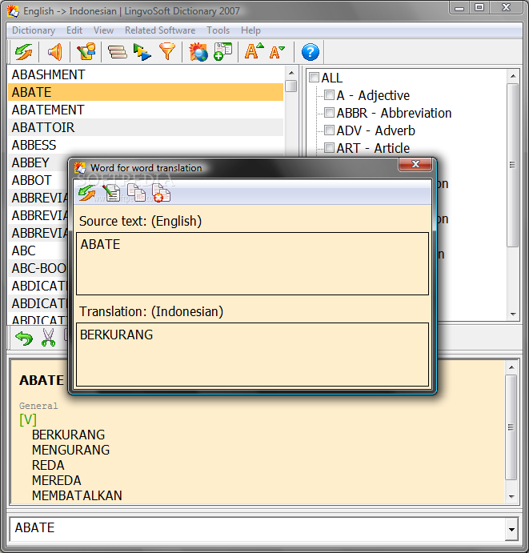Screen dimensions: 529x553
Task: Check the A - Adjective checkbox
Action: pos(329,95)
